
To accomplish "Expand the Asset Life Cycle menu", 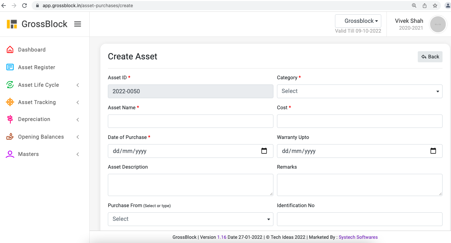I will 38,85.
